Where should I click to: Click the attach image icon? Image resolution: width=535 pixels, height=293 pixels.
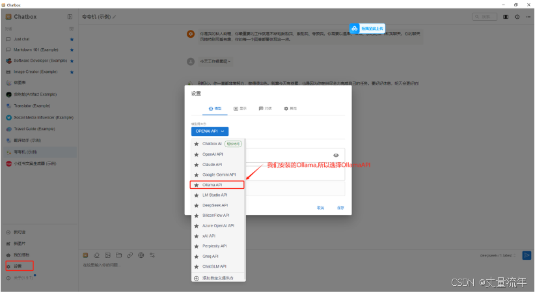click(x=108, y=255)
